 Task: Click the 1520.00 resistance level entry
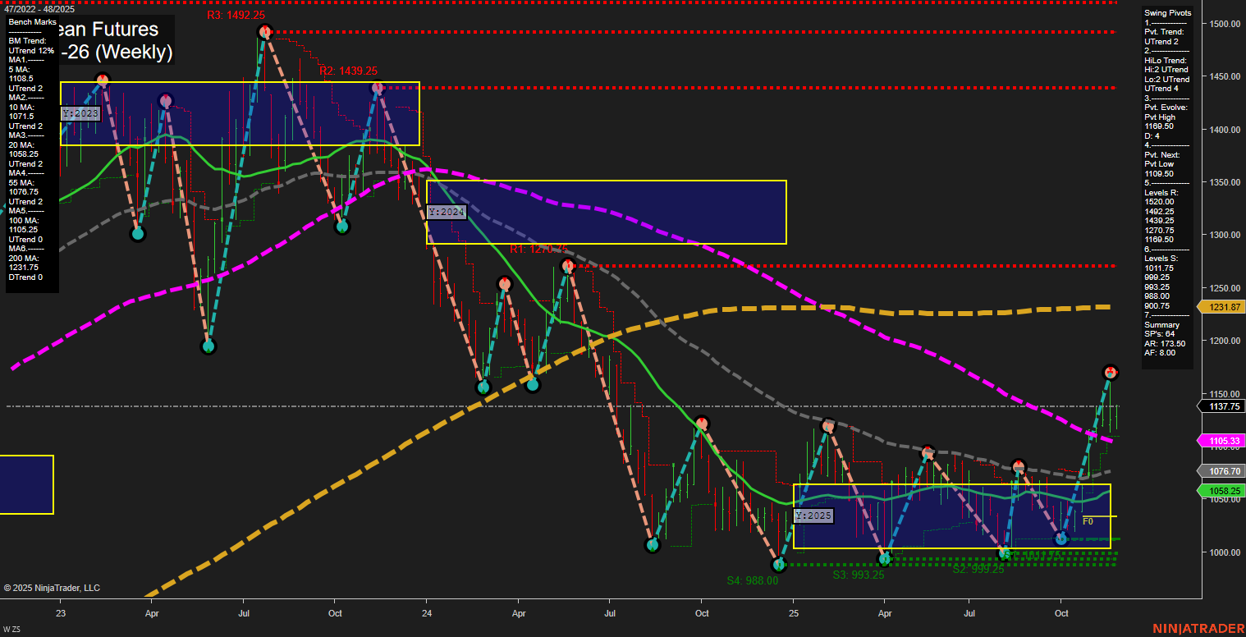pos(1157,200)
